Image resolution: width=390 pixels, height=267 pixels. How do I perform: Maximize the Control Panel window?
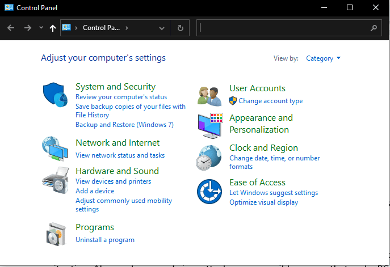[350, 8]
